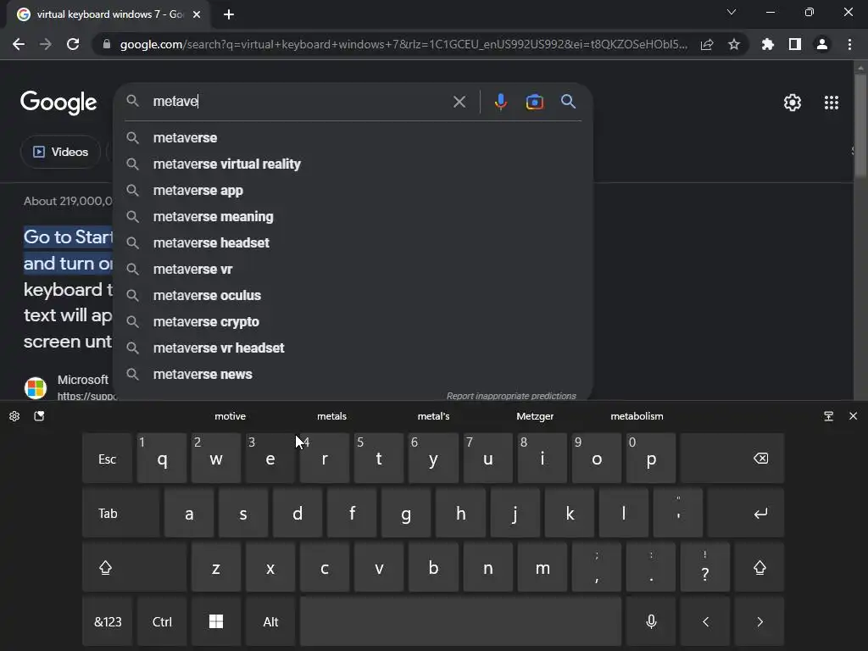This screenshot has width=868, height=651.
Task: Open Chrome profile avatar
Action: point(822,44)
